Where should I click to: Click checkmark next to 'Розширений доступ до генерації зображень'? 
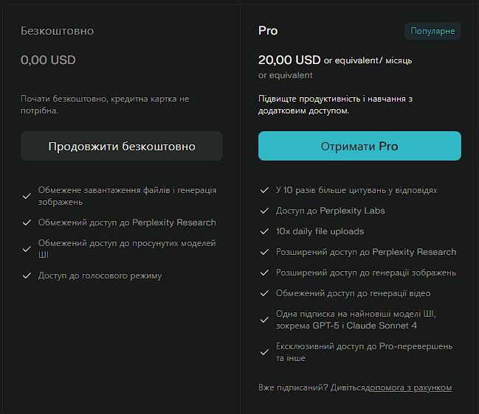coord(265,273)
